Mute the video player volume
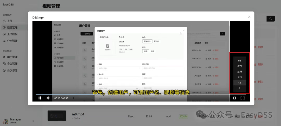Viewport: 281px width, 126px height. point(48,98)
